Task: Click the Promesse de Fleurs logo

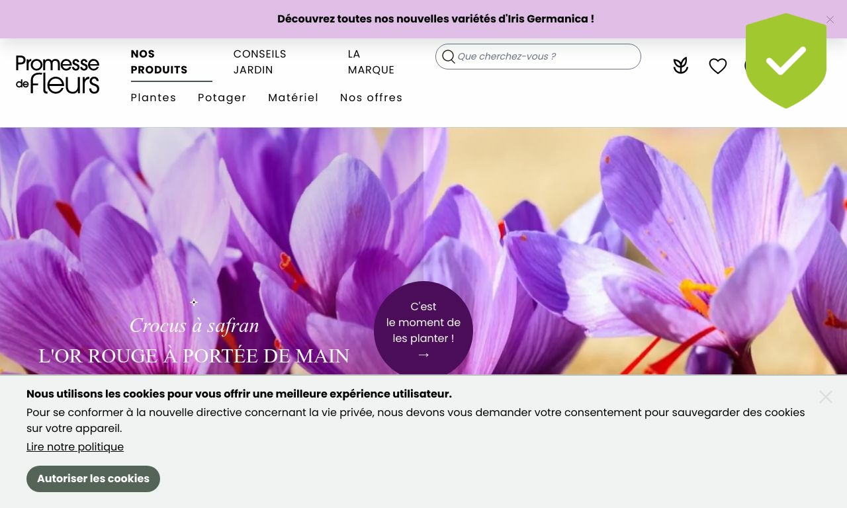Action: (x=58, y=75)
